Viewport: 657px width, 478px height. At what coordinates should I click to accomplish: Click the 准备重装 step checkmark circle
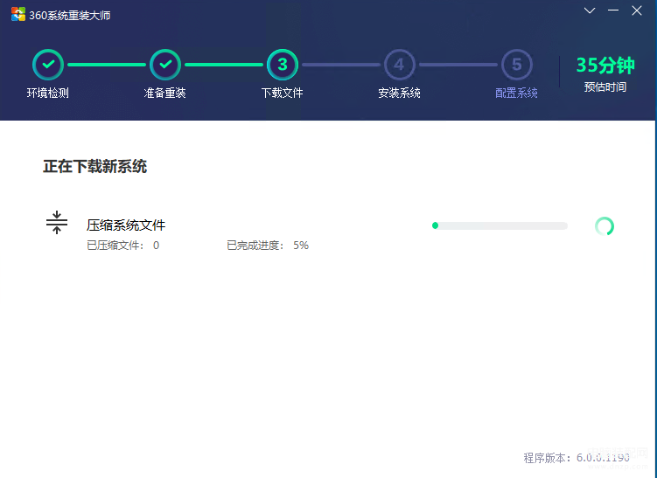[x=165, y=65]
